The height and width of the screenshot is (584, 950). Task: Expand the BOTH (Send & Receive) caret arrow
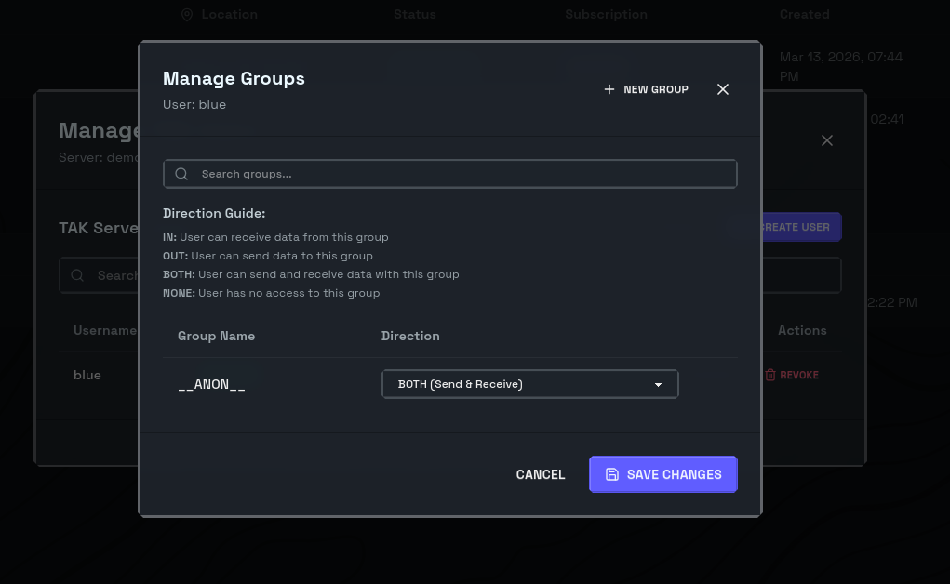click(658, 384)
